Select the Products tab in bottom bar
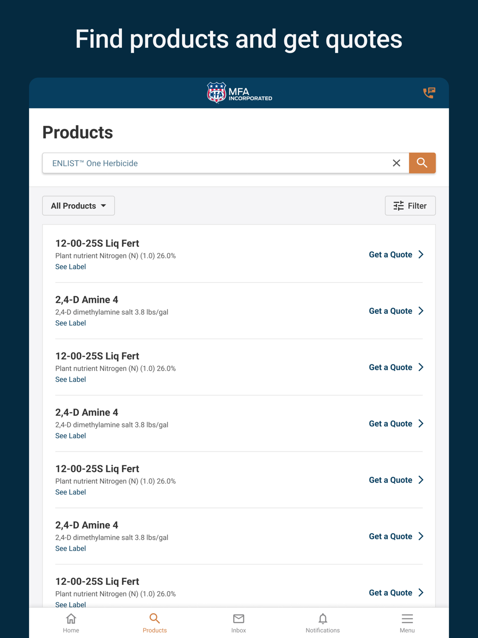The image size is (478, 638). [155, 623]
